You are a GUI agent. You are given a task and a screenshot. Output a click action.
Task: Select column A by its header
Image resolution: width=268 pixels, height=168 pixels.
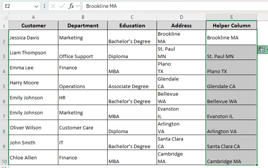click(33, 17)
